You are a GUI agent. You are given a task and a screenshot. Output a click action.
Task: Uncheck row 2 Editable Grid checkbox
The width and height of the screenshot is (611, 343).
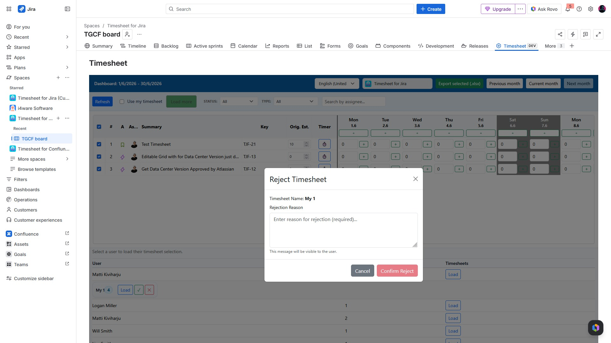(99, 157)
